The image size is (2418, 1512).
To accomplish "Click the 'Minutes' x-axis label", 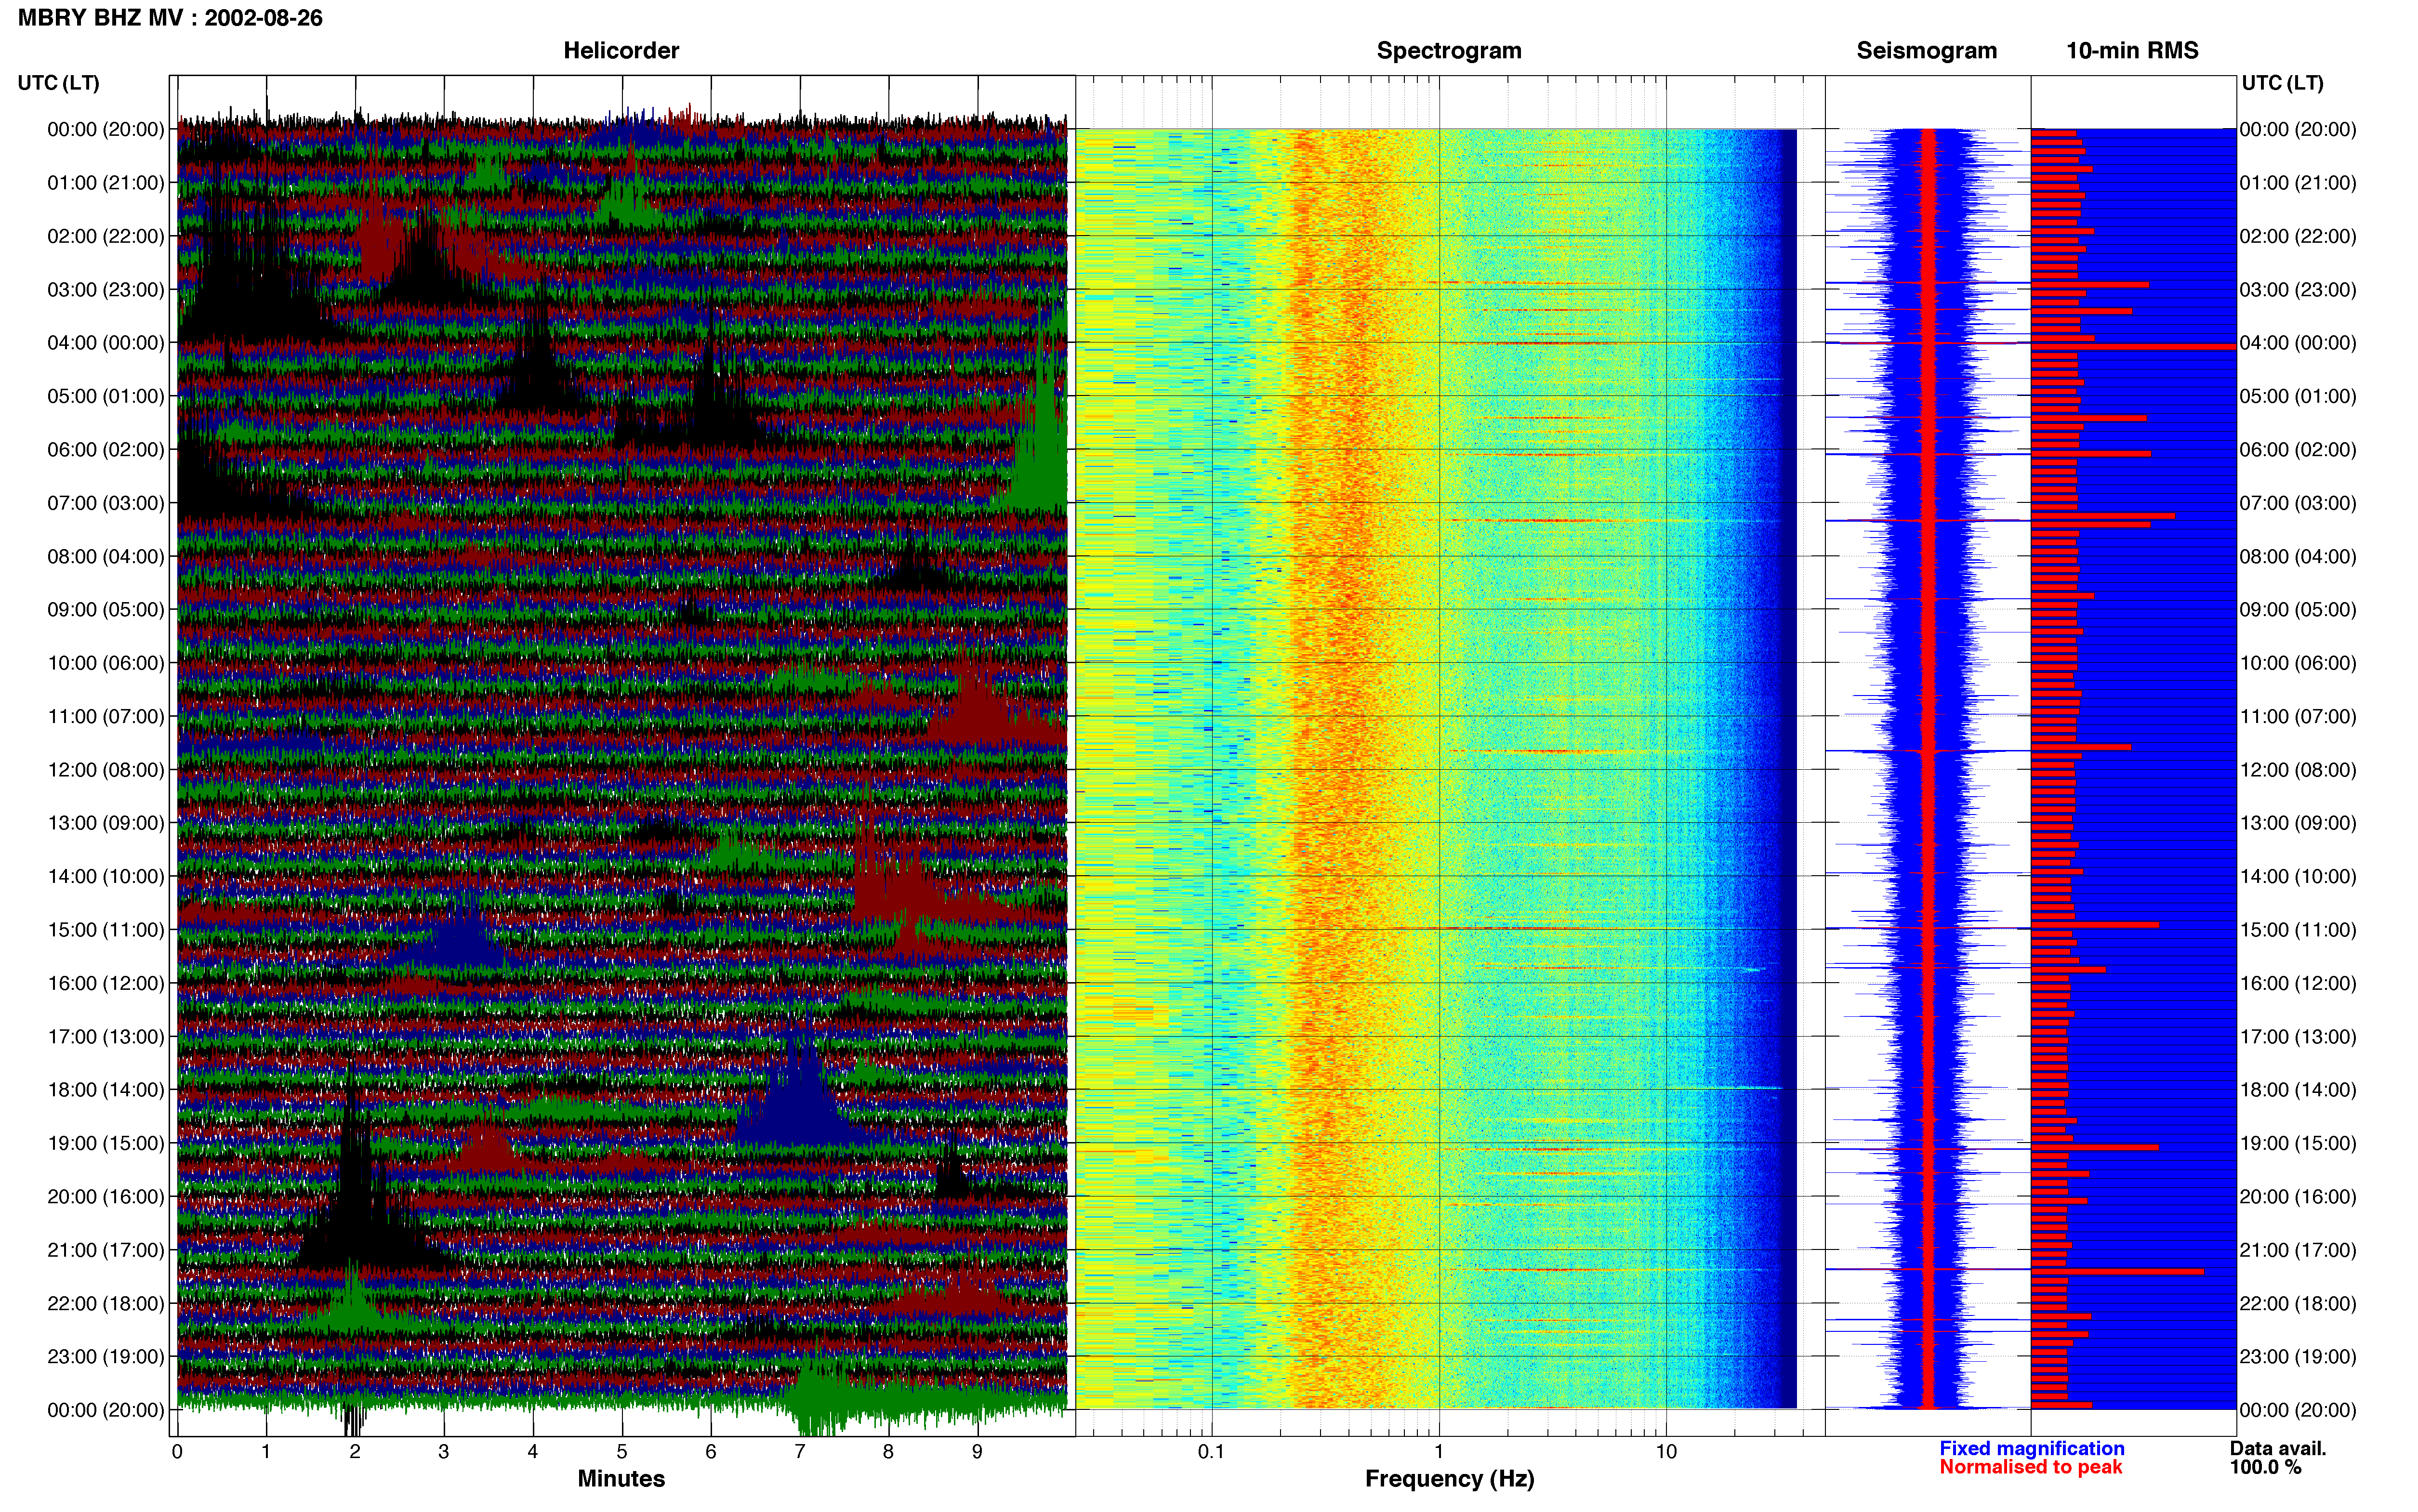I will [x=621, y=1479].
